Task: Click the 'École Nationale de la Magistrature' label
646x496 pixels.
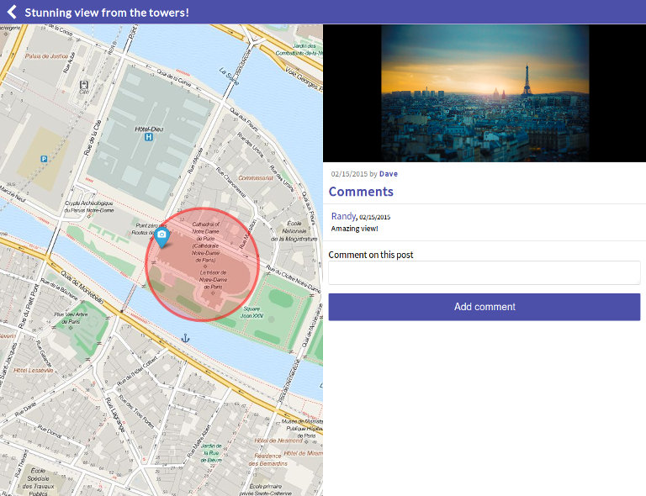Action: coord(294,231)
